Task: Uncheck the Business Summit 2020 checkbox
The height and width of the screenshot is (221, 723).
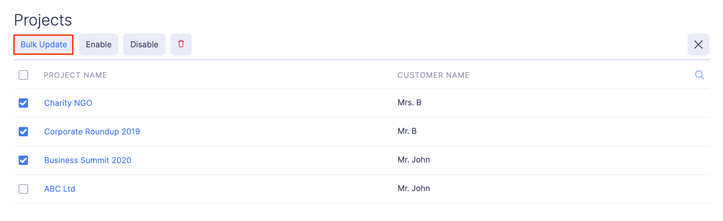Action: [23, 160]
